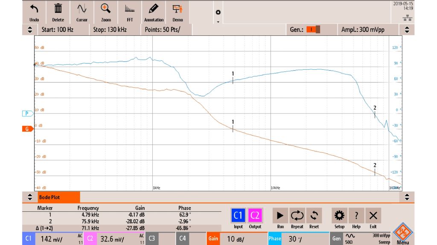This screenshot has width=437, height=245.
Task: Click the orange G gain trace marker
Action: [28, 129]
